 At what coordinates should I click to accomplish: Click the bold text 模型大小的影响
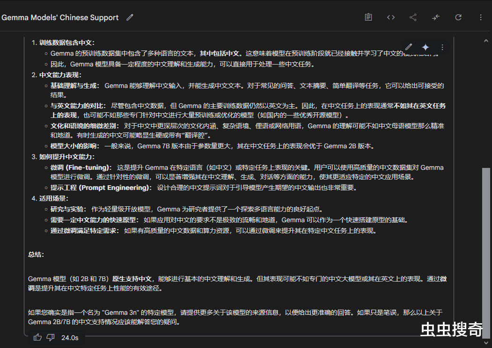pos(75,146)
